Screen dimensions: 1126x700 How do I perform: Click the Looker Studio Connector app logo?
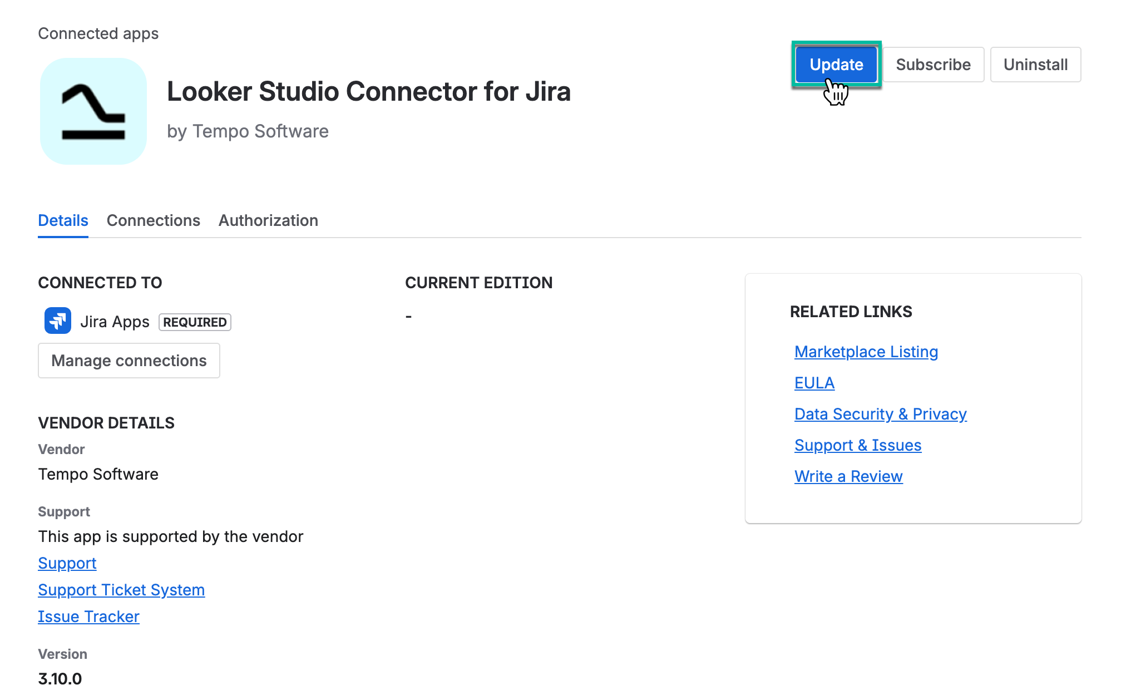[x=93, y=111]
